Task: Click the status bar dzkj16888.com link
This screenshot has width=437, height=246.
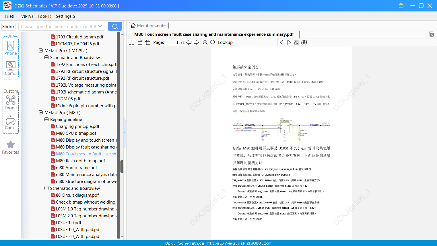Action: click(x=239, y=243)
